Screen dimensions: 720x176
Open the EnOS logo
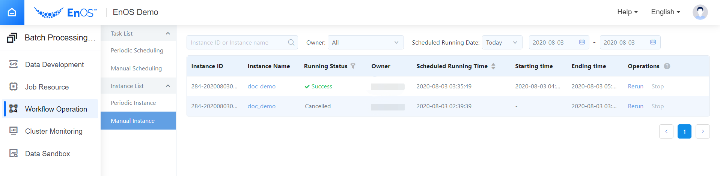(x=65, y=13)
